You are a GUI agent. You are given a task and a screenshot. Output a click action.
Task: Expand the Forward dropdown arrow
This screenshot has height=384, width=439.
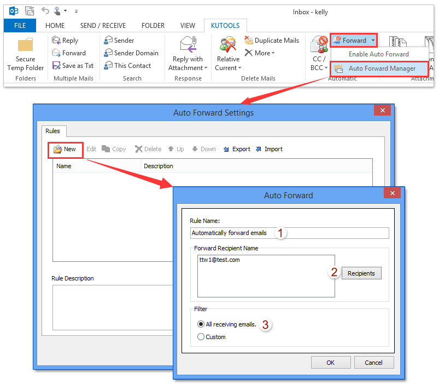(x=373, y=41)
